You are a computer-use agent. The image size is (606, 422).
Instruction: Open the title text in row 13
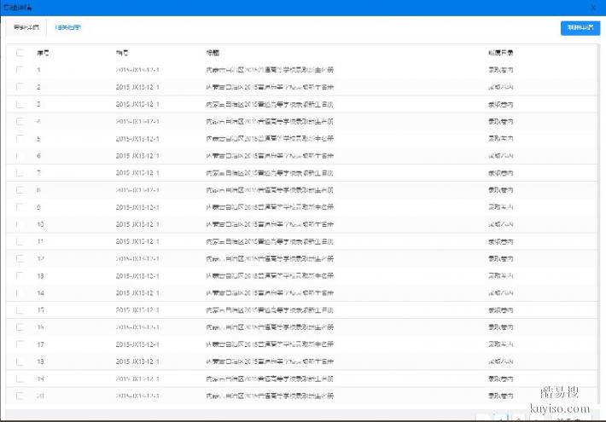coord(270,275)
